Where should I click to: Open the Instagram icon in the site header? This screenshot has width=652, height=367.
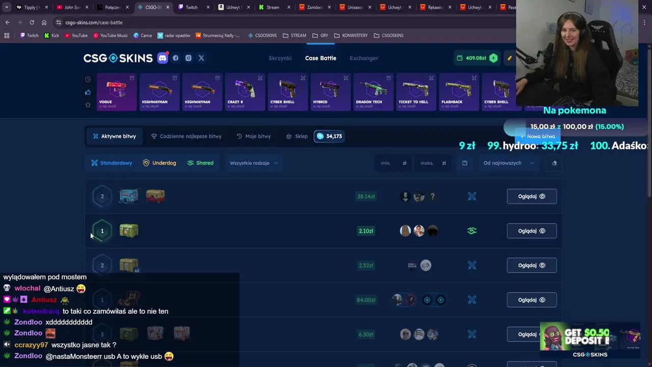(188, 58)
